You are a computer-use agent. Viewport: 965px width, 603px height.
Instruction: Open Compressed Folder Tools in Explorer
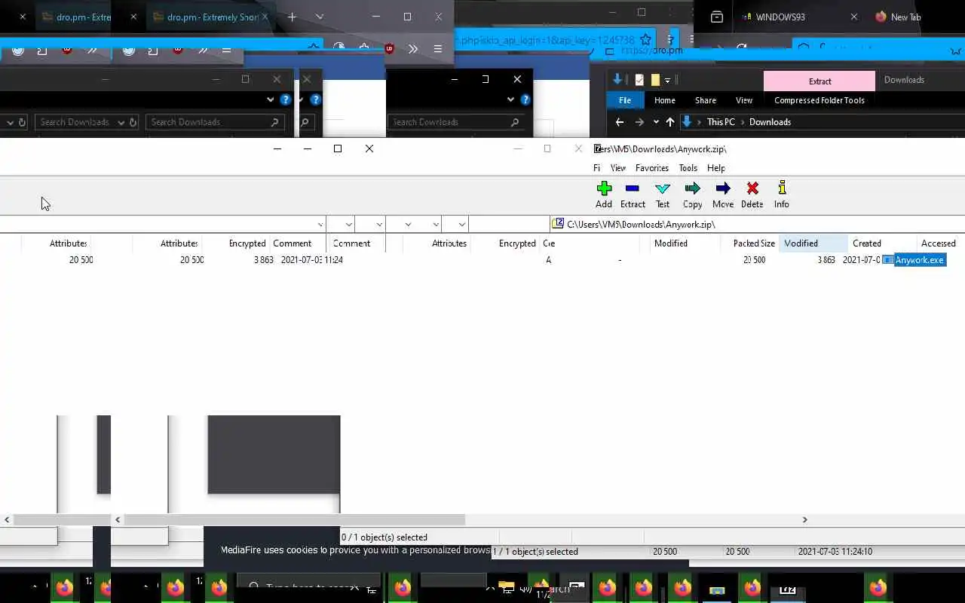click(819, 100)
